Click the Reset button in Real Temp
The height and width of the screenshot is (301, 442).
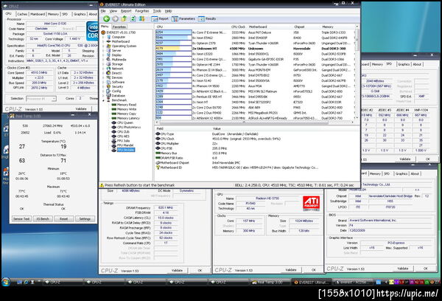(x=63, y=219)
